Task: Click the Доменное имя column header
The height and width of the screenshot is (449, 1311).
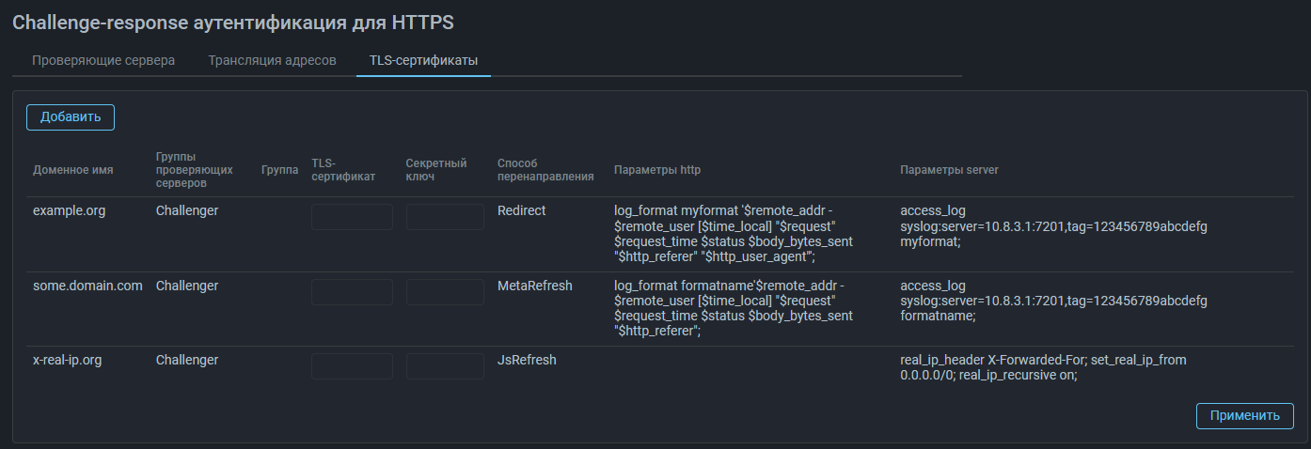Action: 72,171
